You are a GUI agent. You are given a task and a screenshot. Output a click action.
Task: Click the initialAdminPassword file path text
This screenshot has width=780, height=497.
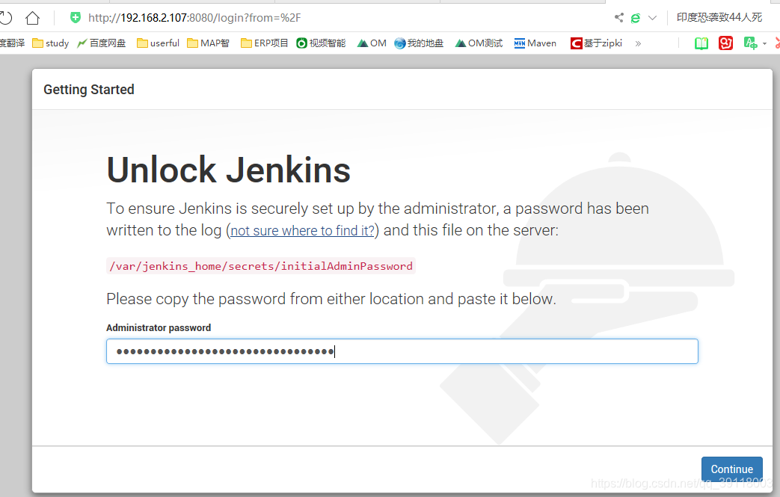coord(261,266)
